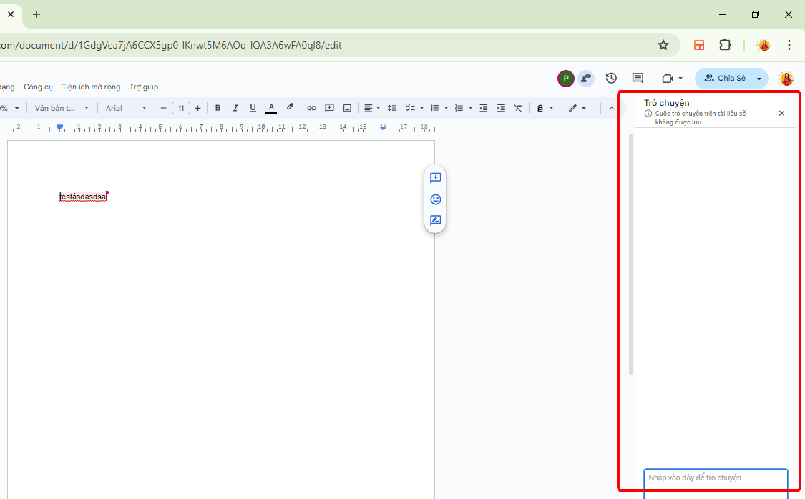Click the text color swatch

(271, 108)
